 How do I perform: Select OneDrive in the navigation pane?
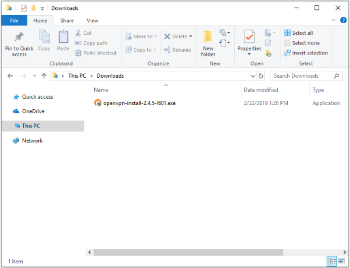click(x=33, y=111)
